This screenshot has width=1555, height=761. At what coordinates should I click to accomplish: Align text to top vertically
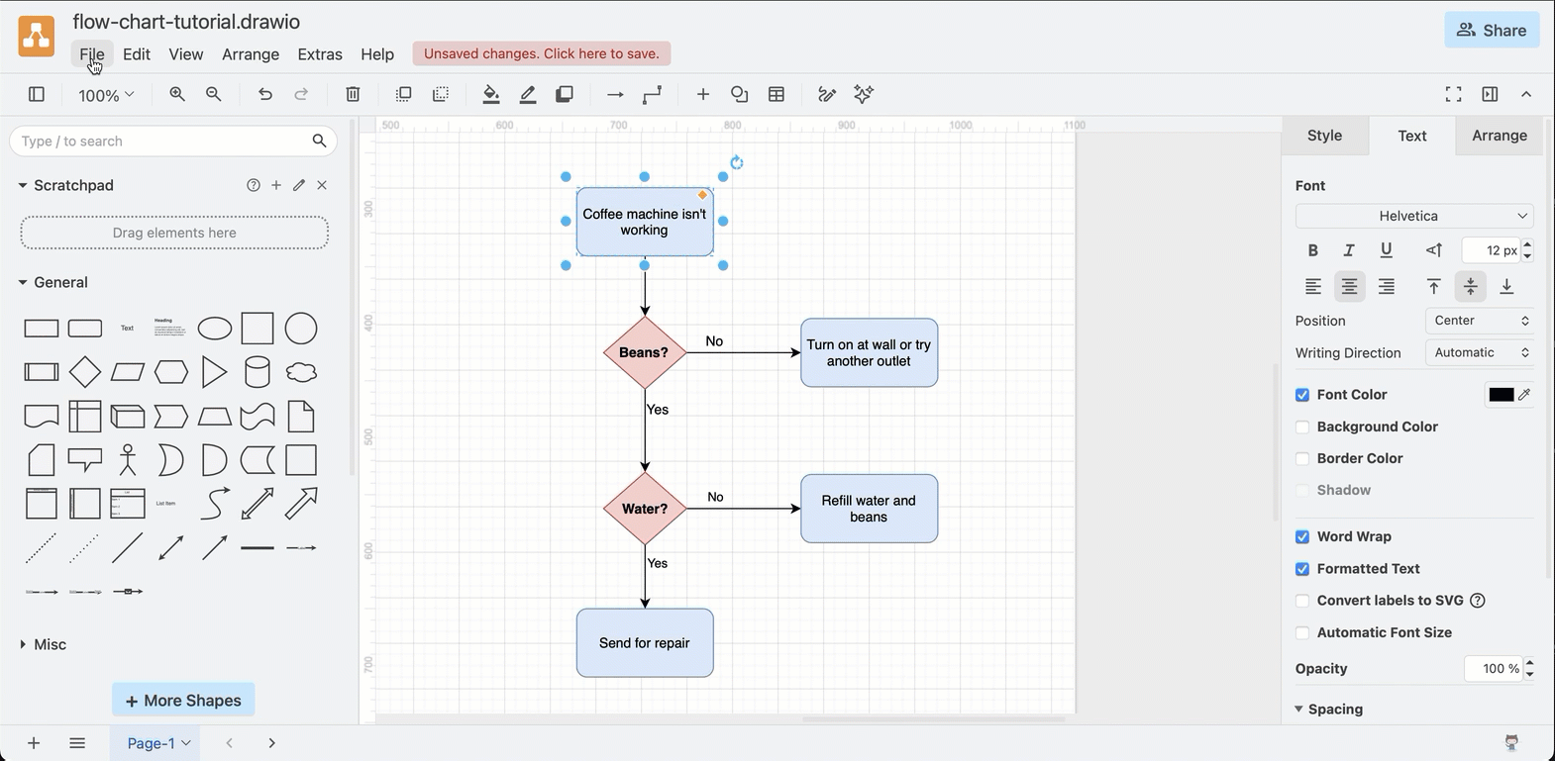point(1433,287)
